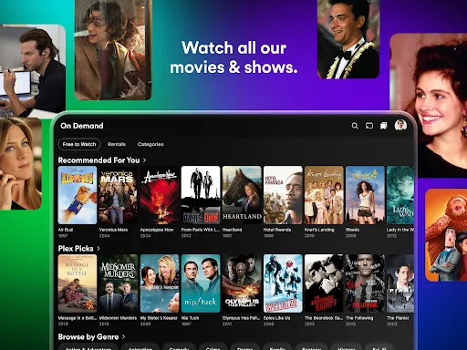Open the Plex Picks heading

coord(76,249)
